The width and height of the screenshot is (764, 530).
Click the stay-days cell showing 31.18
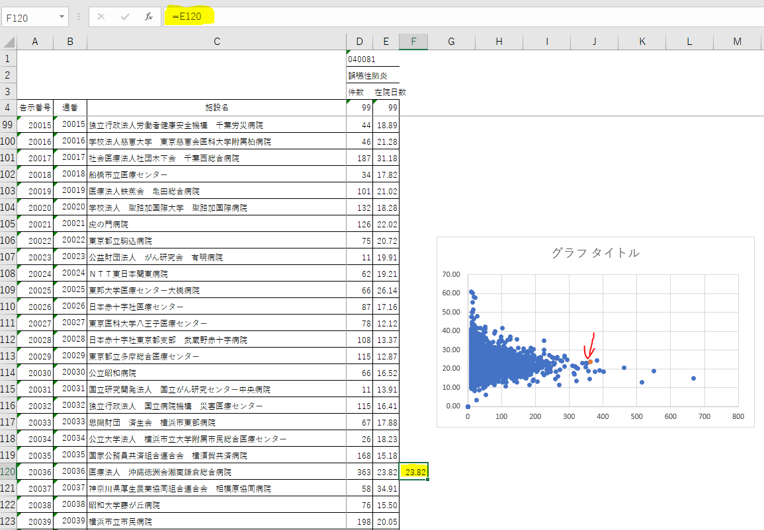point(386,158)
